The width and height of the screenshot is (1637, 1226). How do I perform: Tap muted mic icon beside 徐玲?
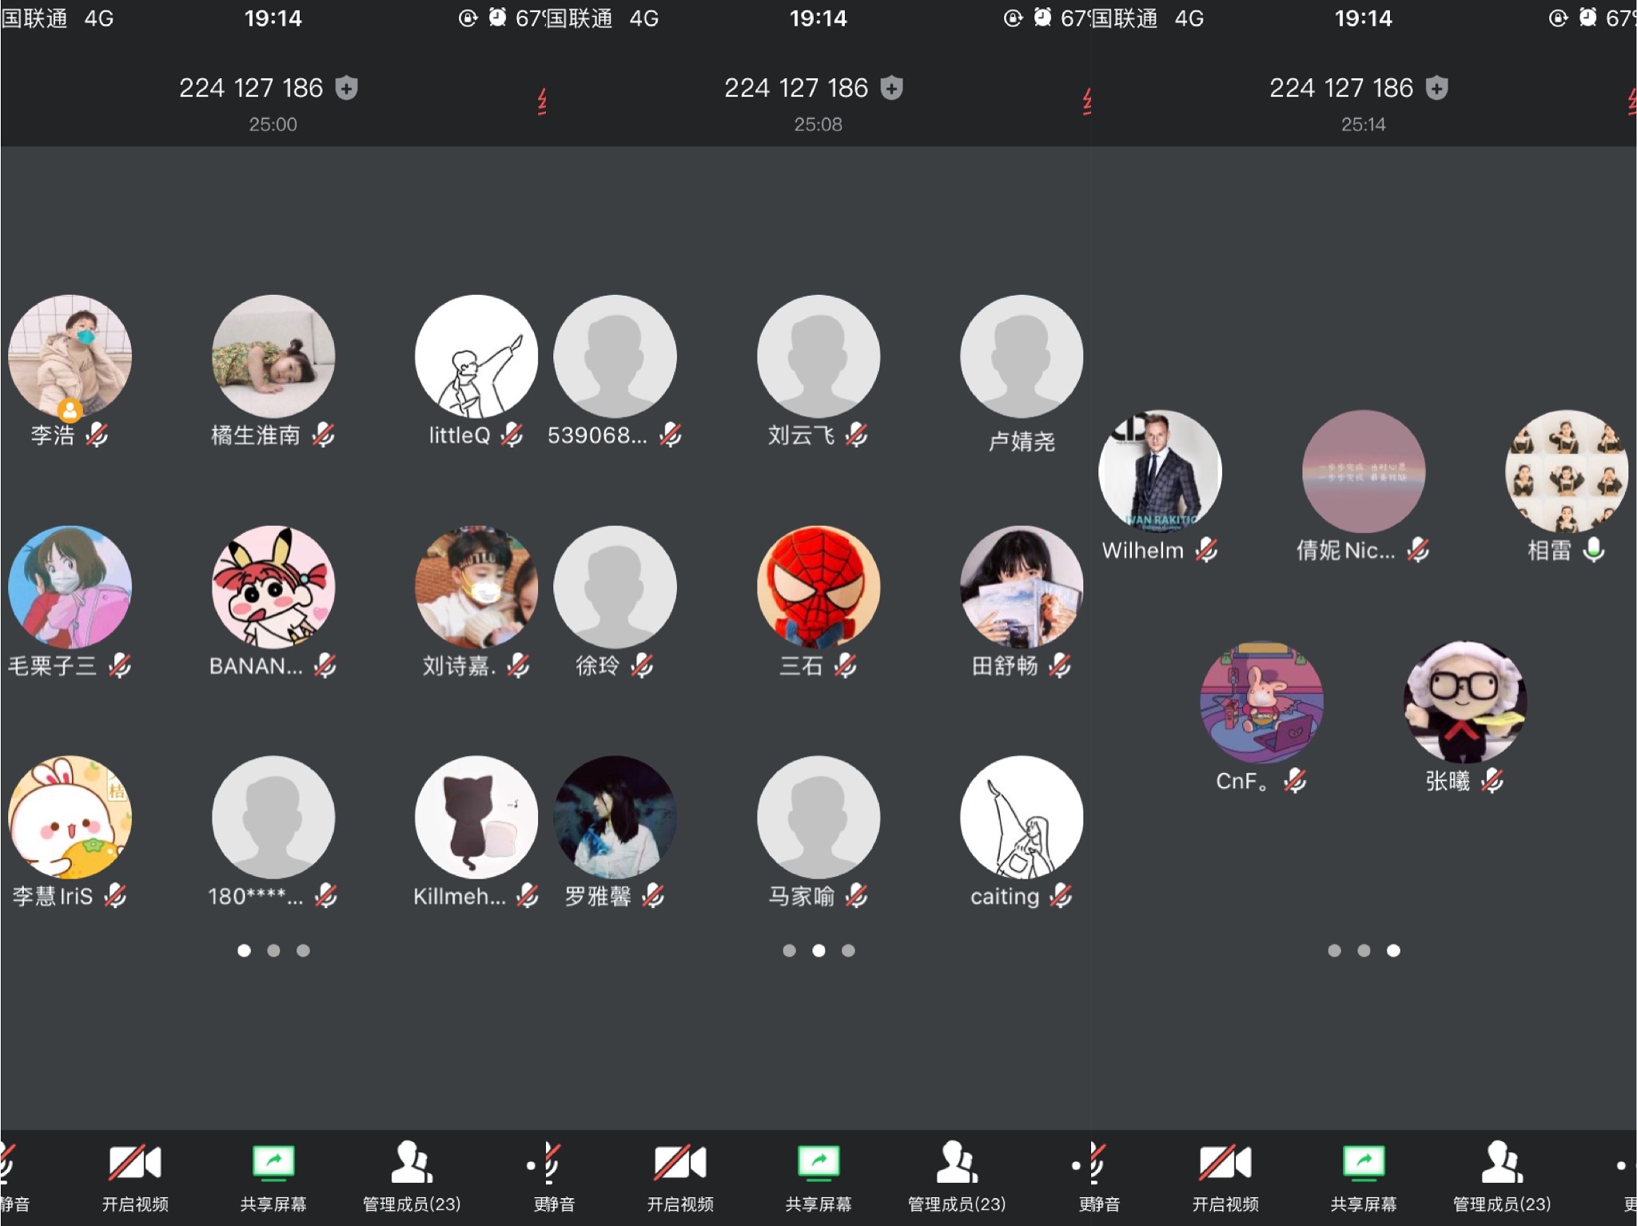coord(643,665)
